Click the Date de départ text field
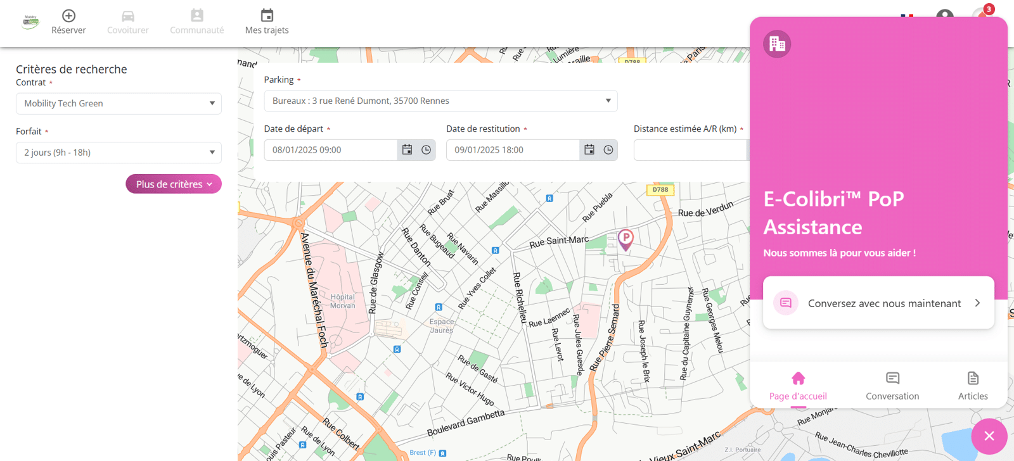Screen dimensions: 1014x461 (331, 150)
